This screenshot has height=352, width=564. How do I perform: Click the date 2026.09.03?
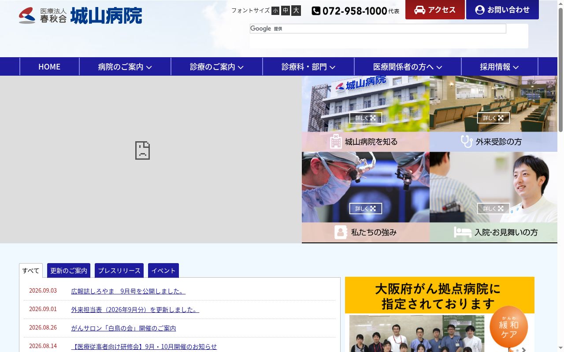(x=43, y=290)
